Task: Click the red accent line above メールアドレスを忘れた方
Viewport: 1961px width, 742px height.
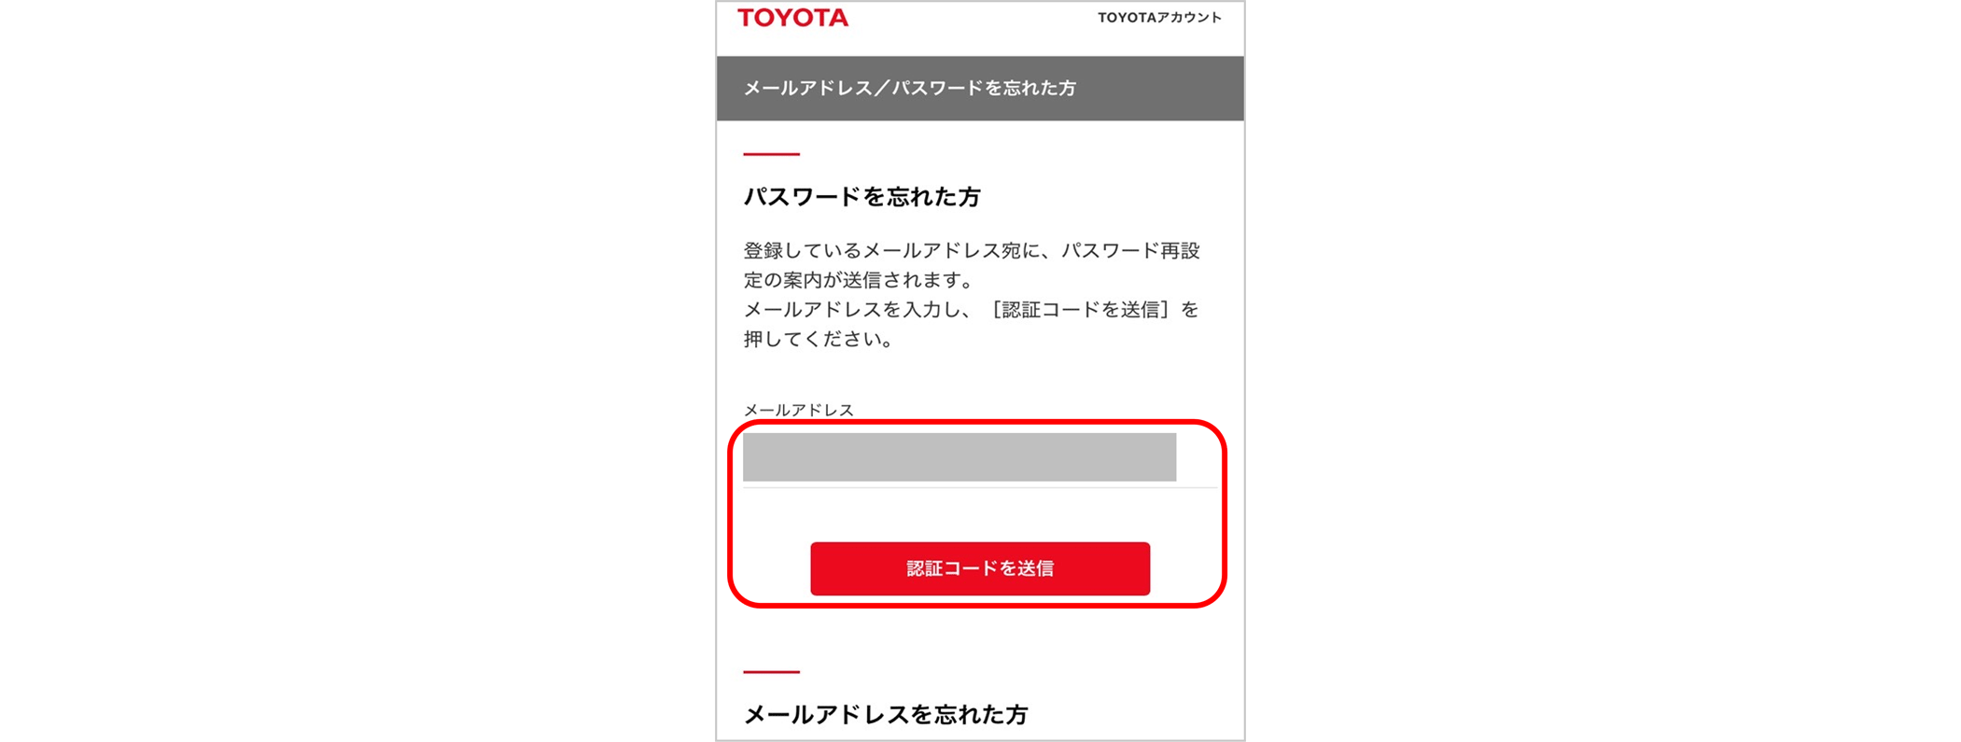Action: [x=771, y=671]
